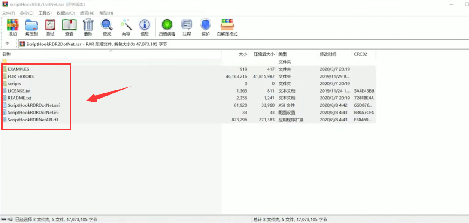This screenshot has width=469, height=223.
Task: Click the README.txt file icon
Action: coord(4,98)
